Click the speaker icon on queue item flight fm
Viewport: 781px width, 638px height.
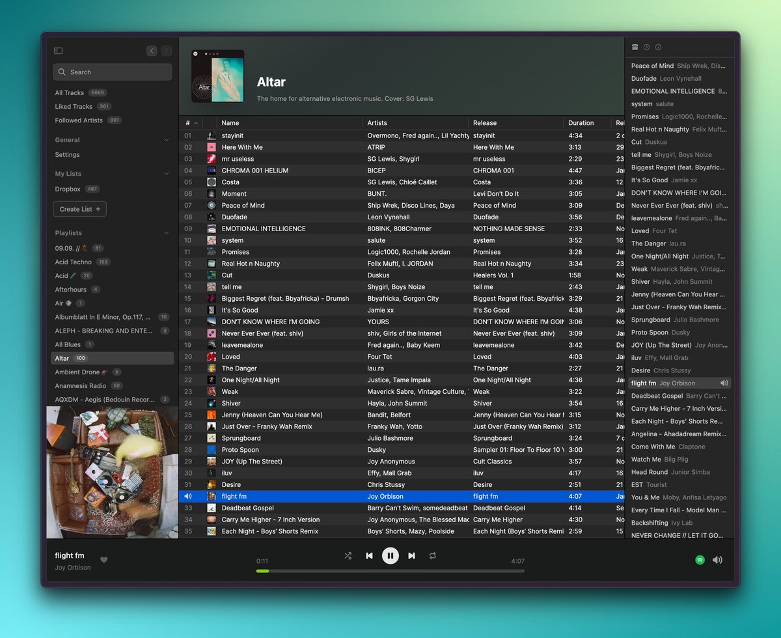(724, 383)
